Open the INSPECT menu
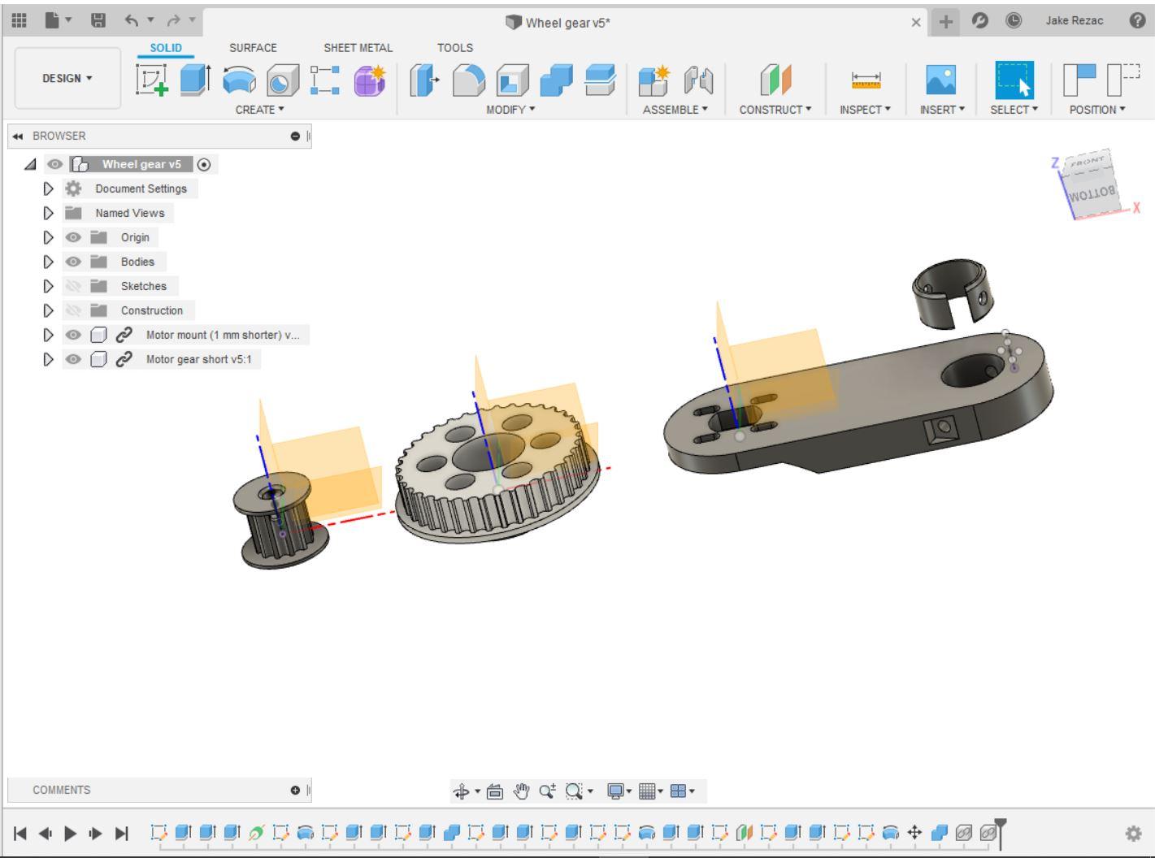Image resolution: width=1155 pixels, height=858 pixels. click(x=866, y=109)
